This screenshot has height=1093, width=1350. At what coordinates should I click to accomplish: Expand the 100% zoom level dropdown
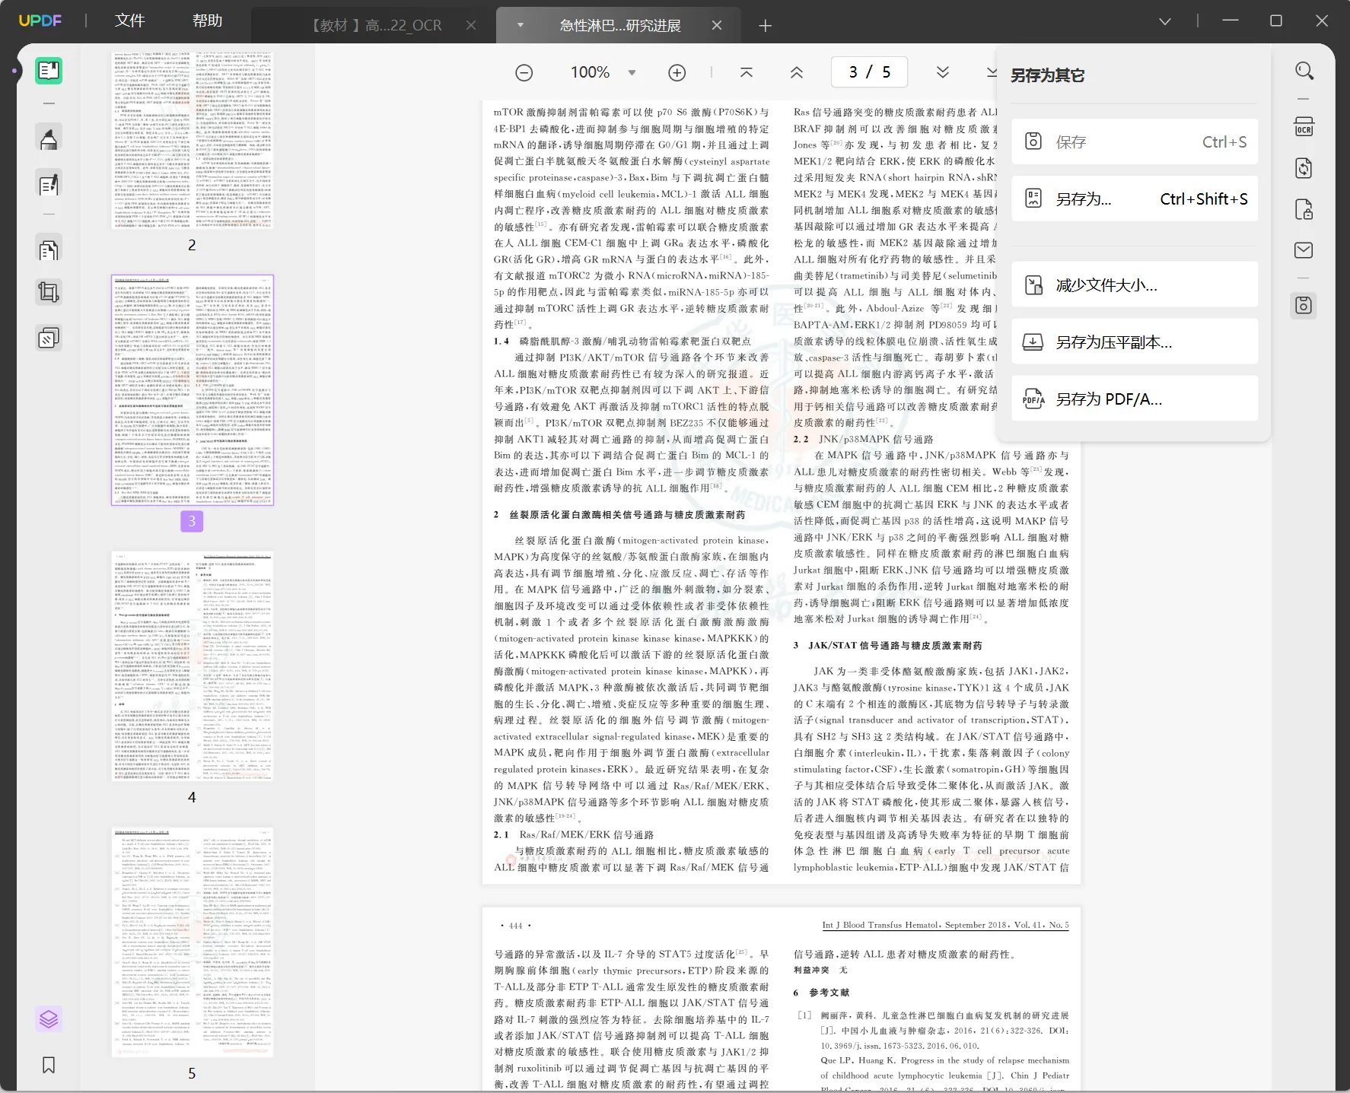tap(632, 72)
